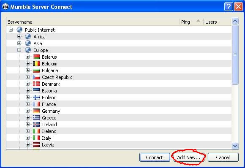
Task: Click the title bar help question mark
Action: [229, 7]
